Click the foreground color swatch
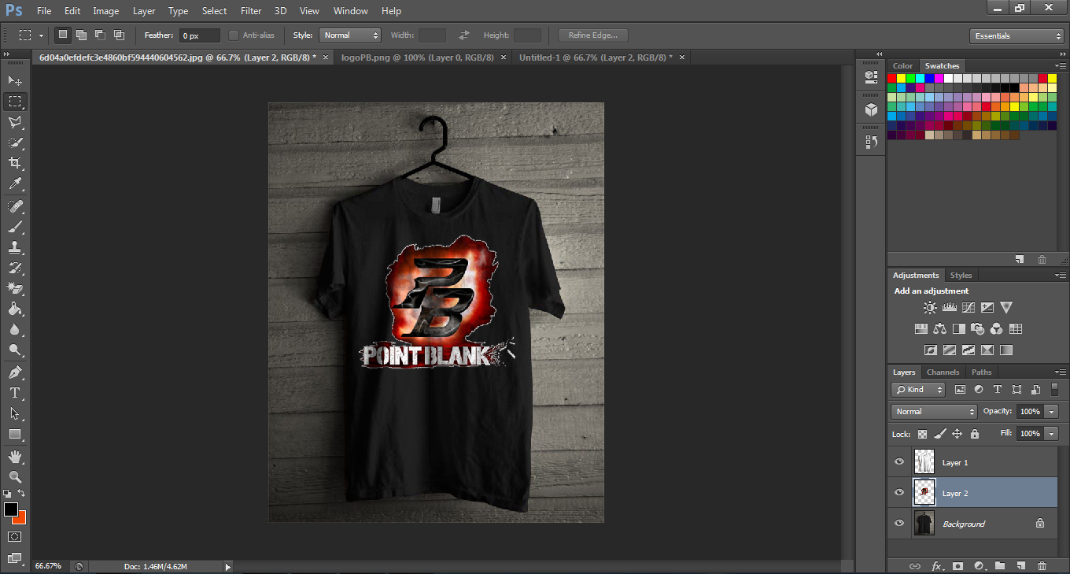Viewport: 1070px width, 574px height. [10, 509]
